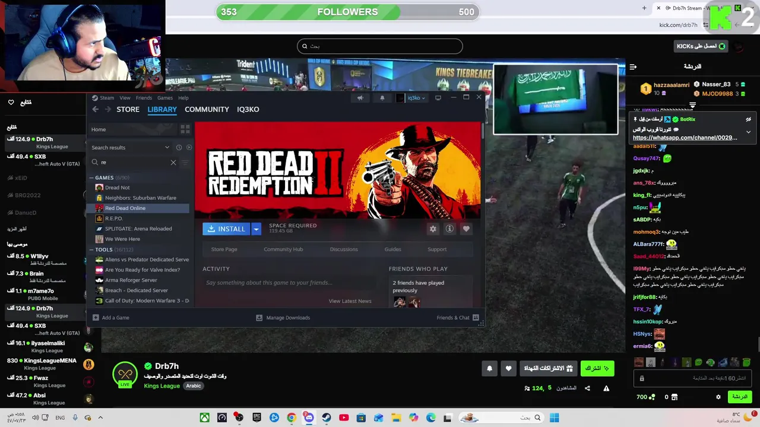The width and height of the screenshot is (760, 427).
Task: Select R.E.P.O. in the library list
Action: (113, 218)
